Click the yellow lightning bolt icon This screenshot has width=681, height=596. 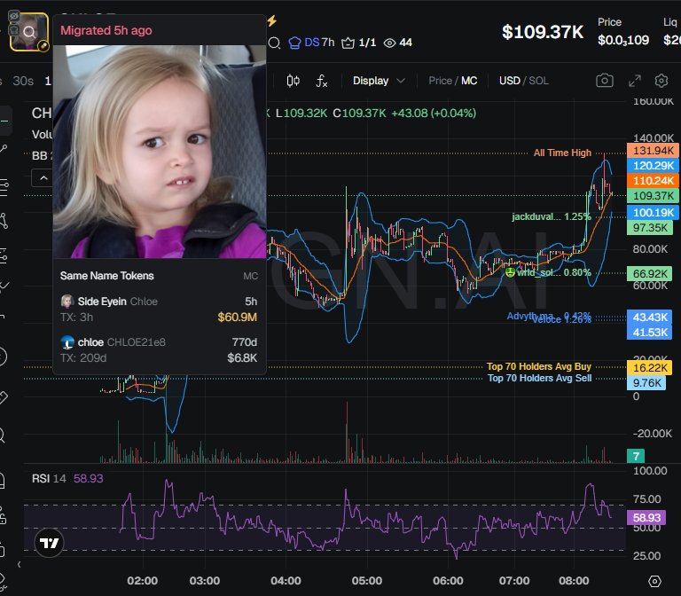272,20
